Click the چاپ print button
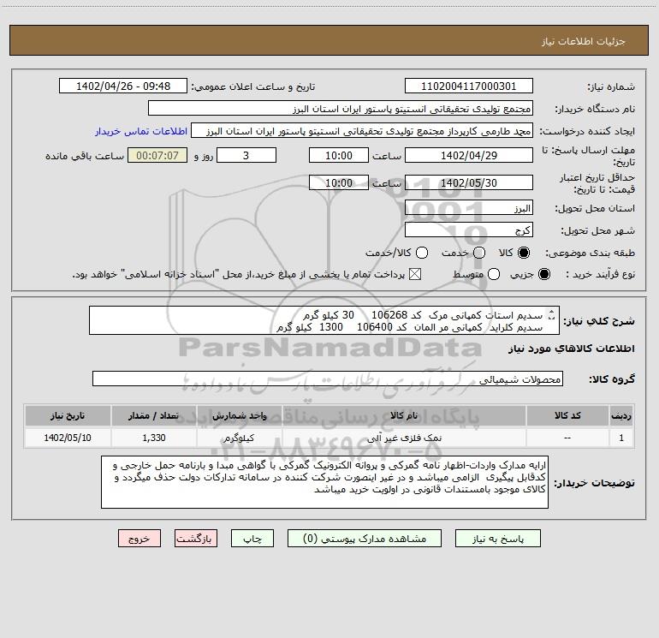The width and height of the screenshot is (659, 638). coord(252,539)
